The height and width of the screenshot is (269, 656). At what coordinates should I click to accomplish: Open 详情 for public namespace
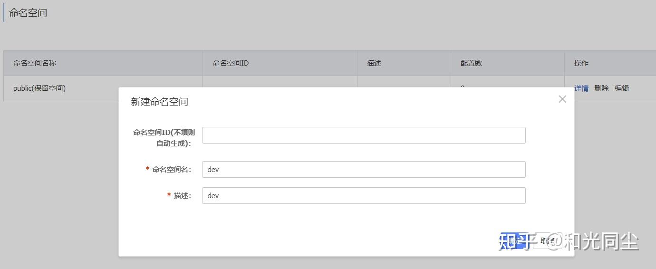click(x=581, y=88)
